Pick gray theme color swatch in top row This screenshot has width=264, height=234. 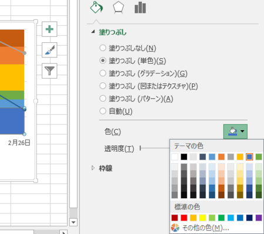coord(231,157)
